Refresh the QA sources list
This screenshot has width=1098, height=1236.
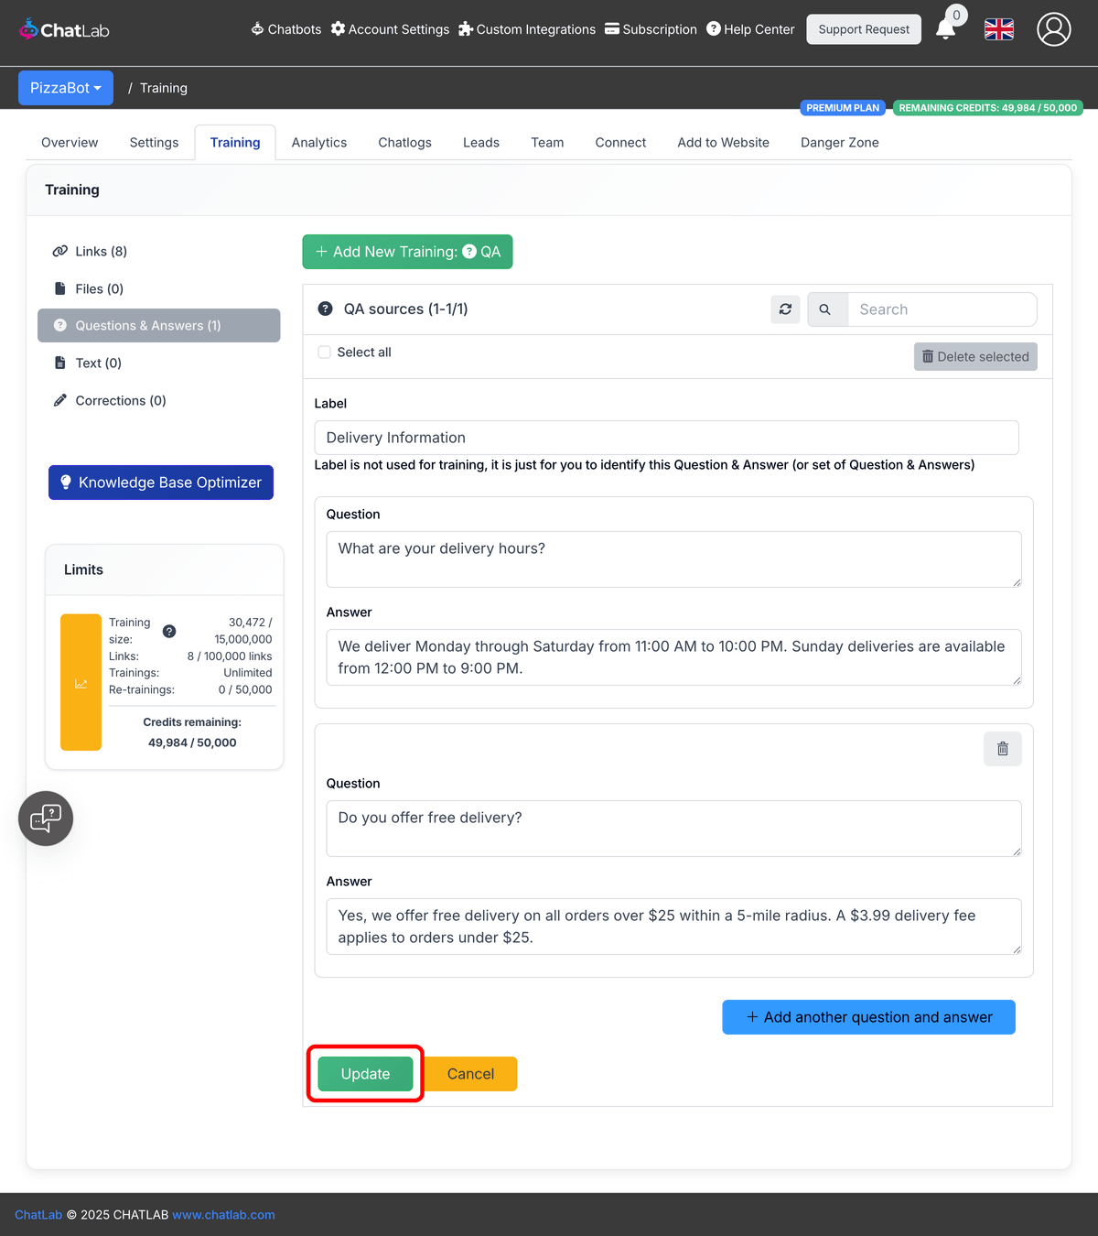pyautogui.click(x=785, y=309)
